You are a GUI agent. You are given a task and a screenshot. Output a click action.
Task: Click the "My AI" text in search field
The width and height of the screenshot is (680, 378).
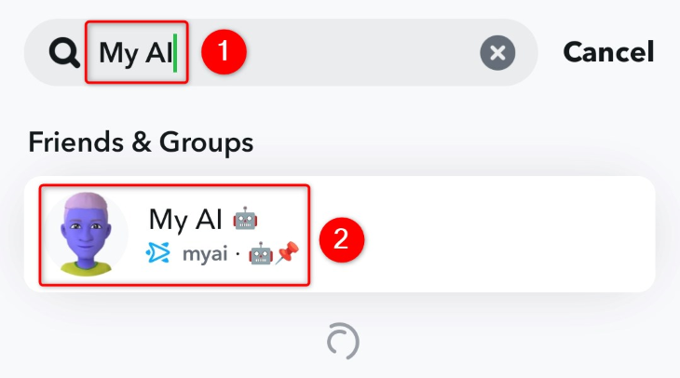pos(134,53)
